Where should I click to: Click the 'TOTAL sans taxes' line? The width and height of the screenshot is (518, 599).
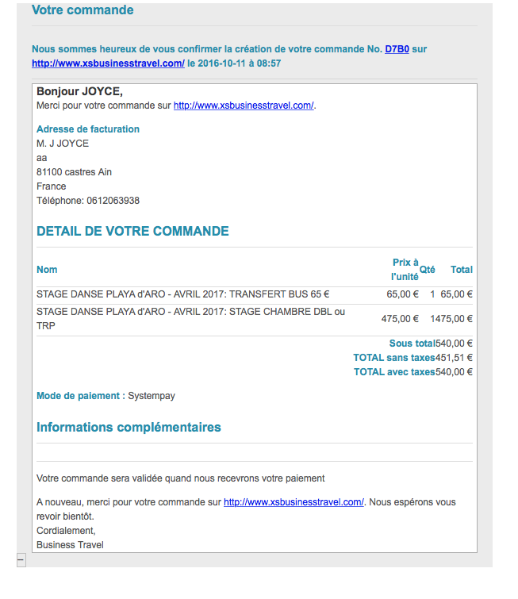click(412, 358)
